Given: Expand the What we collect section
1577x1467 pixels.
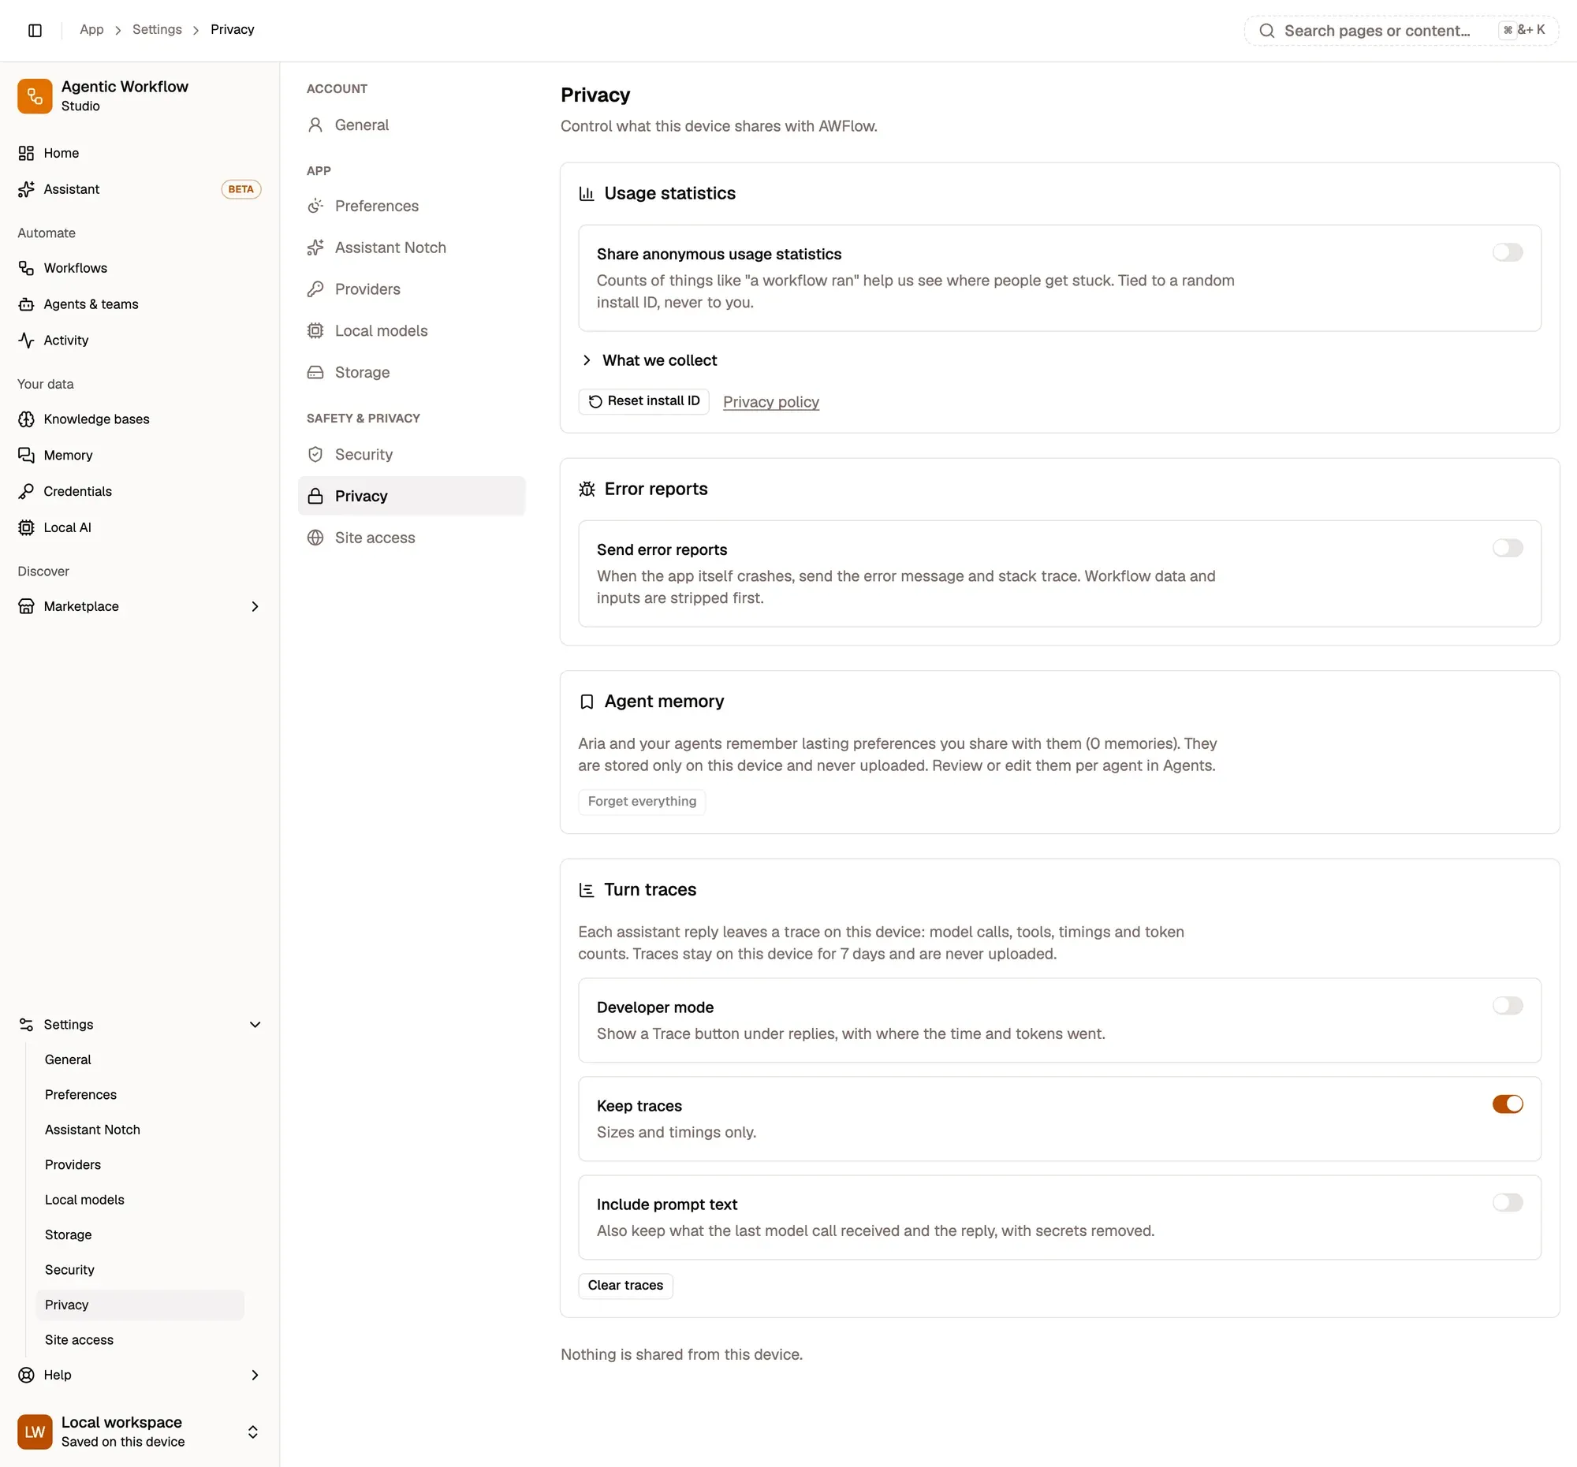Looking at the screenshot, I should [x=649, y=361].
